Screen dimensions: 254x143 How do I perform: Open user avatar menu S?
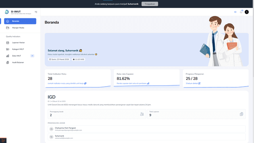click(x=246, y=12)
